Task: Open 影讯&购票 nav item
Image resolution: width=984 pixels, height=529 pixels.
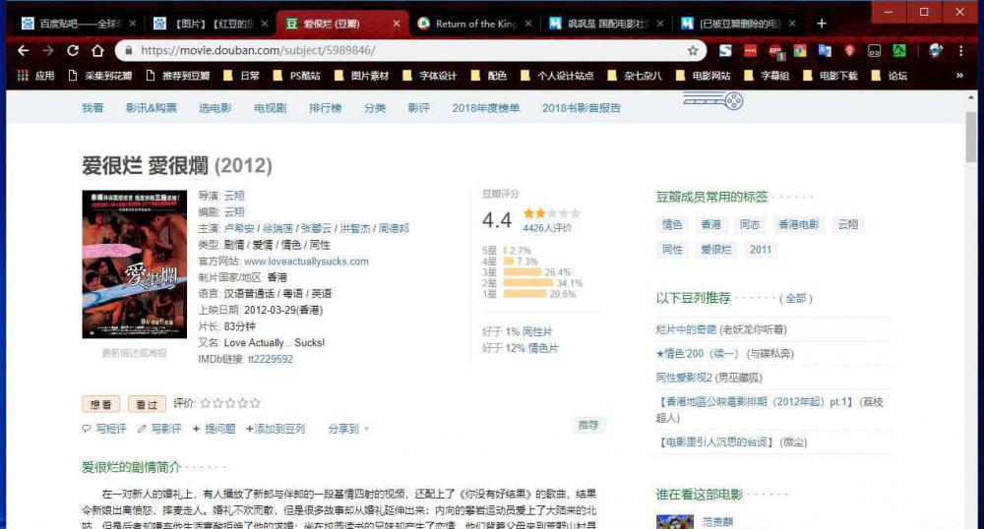Action: (152, 108)
